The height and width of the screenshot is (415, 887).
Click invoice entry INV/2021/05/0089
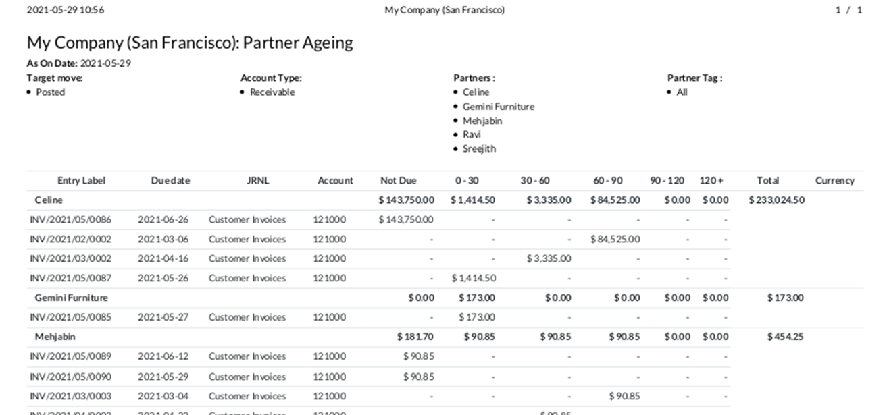click(71, 356)
